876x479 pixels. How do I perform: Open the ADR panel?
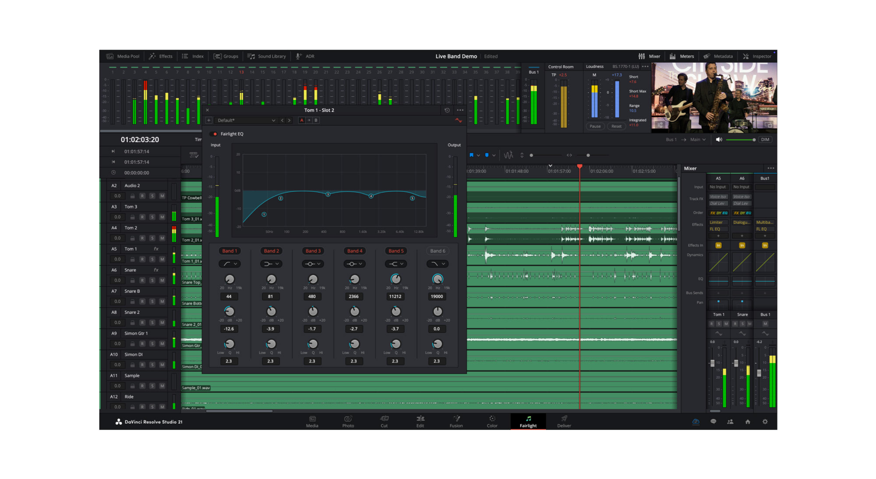point(305,56)
